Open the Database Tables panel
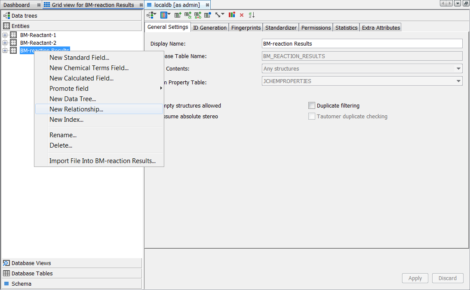 [32, 273]
